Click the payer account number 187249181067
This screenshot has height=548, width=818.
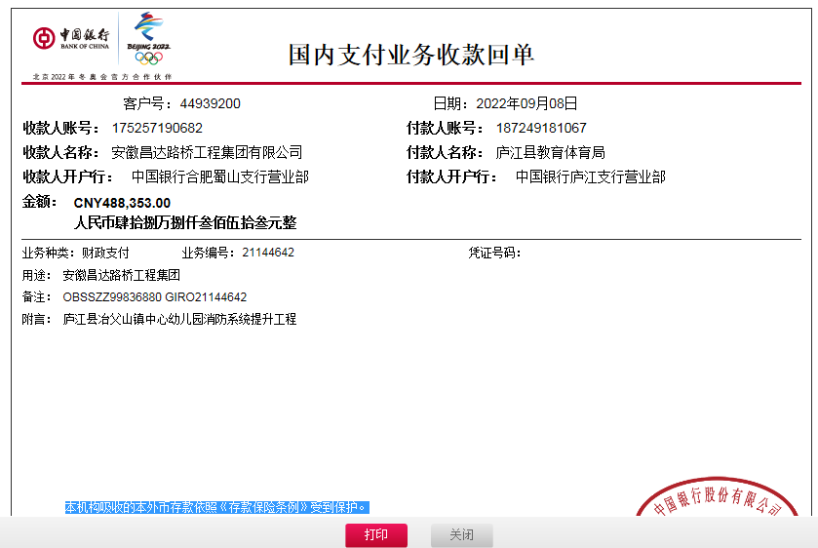tap(541, 128)
